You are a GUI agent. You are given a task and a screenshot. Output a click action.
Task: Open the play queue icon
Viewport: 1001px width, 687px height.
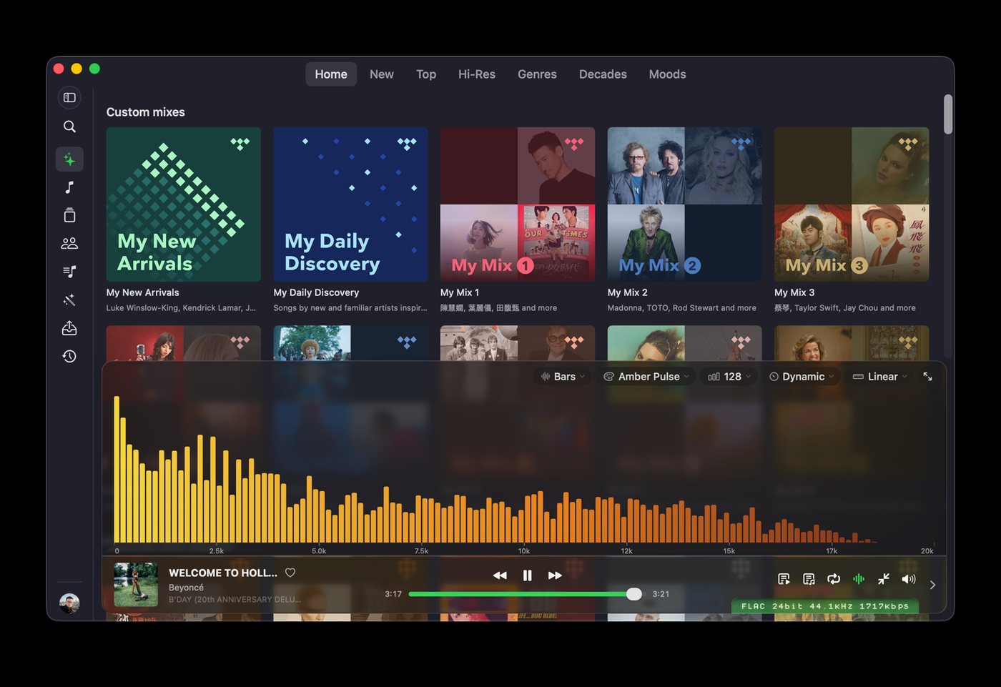784,579
